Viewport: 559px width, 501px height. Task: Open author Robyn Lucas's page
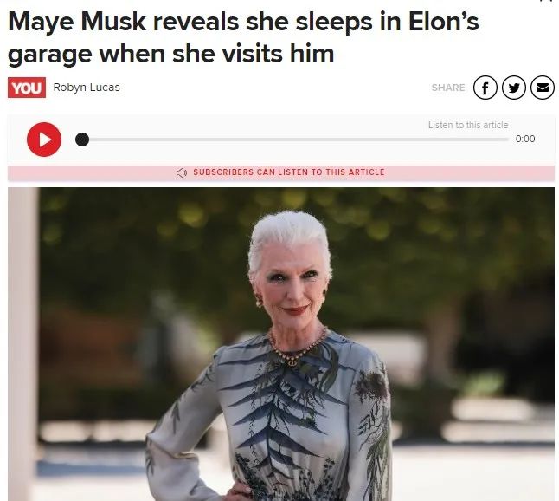click(87, 88)
